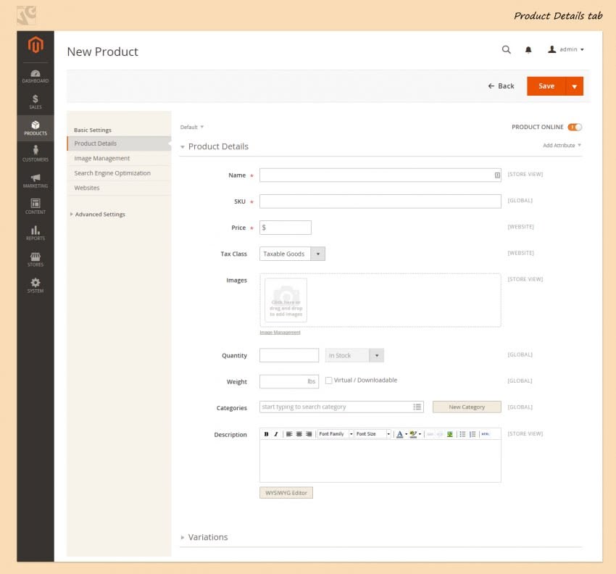Click the icon inside Name field
This screenshot has height=574, width=616.
coord(497,175)
